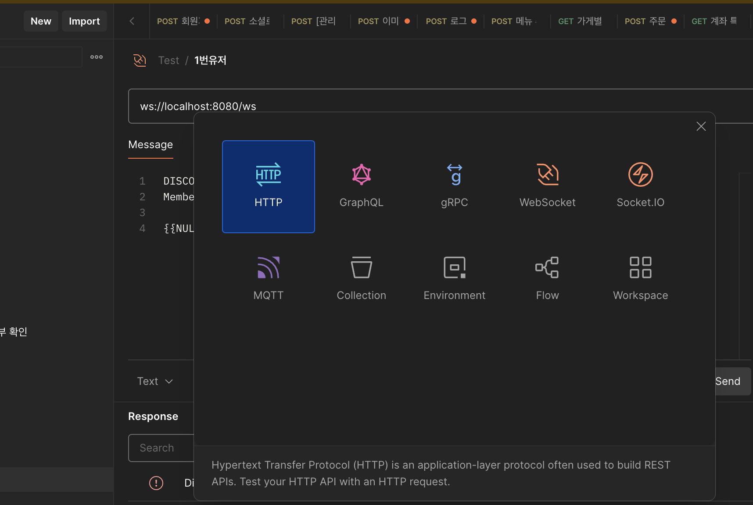
Task: Open the POST 메뉴 tab
Action: 517,21
